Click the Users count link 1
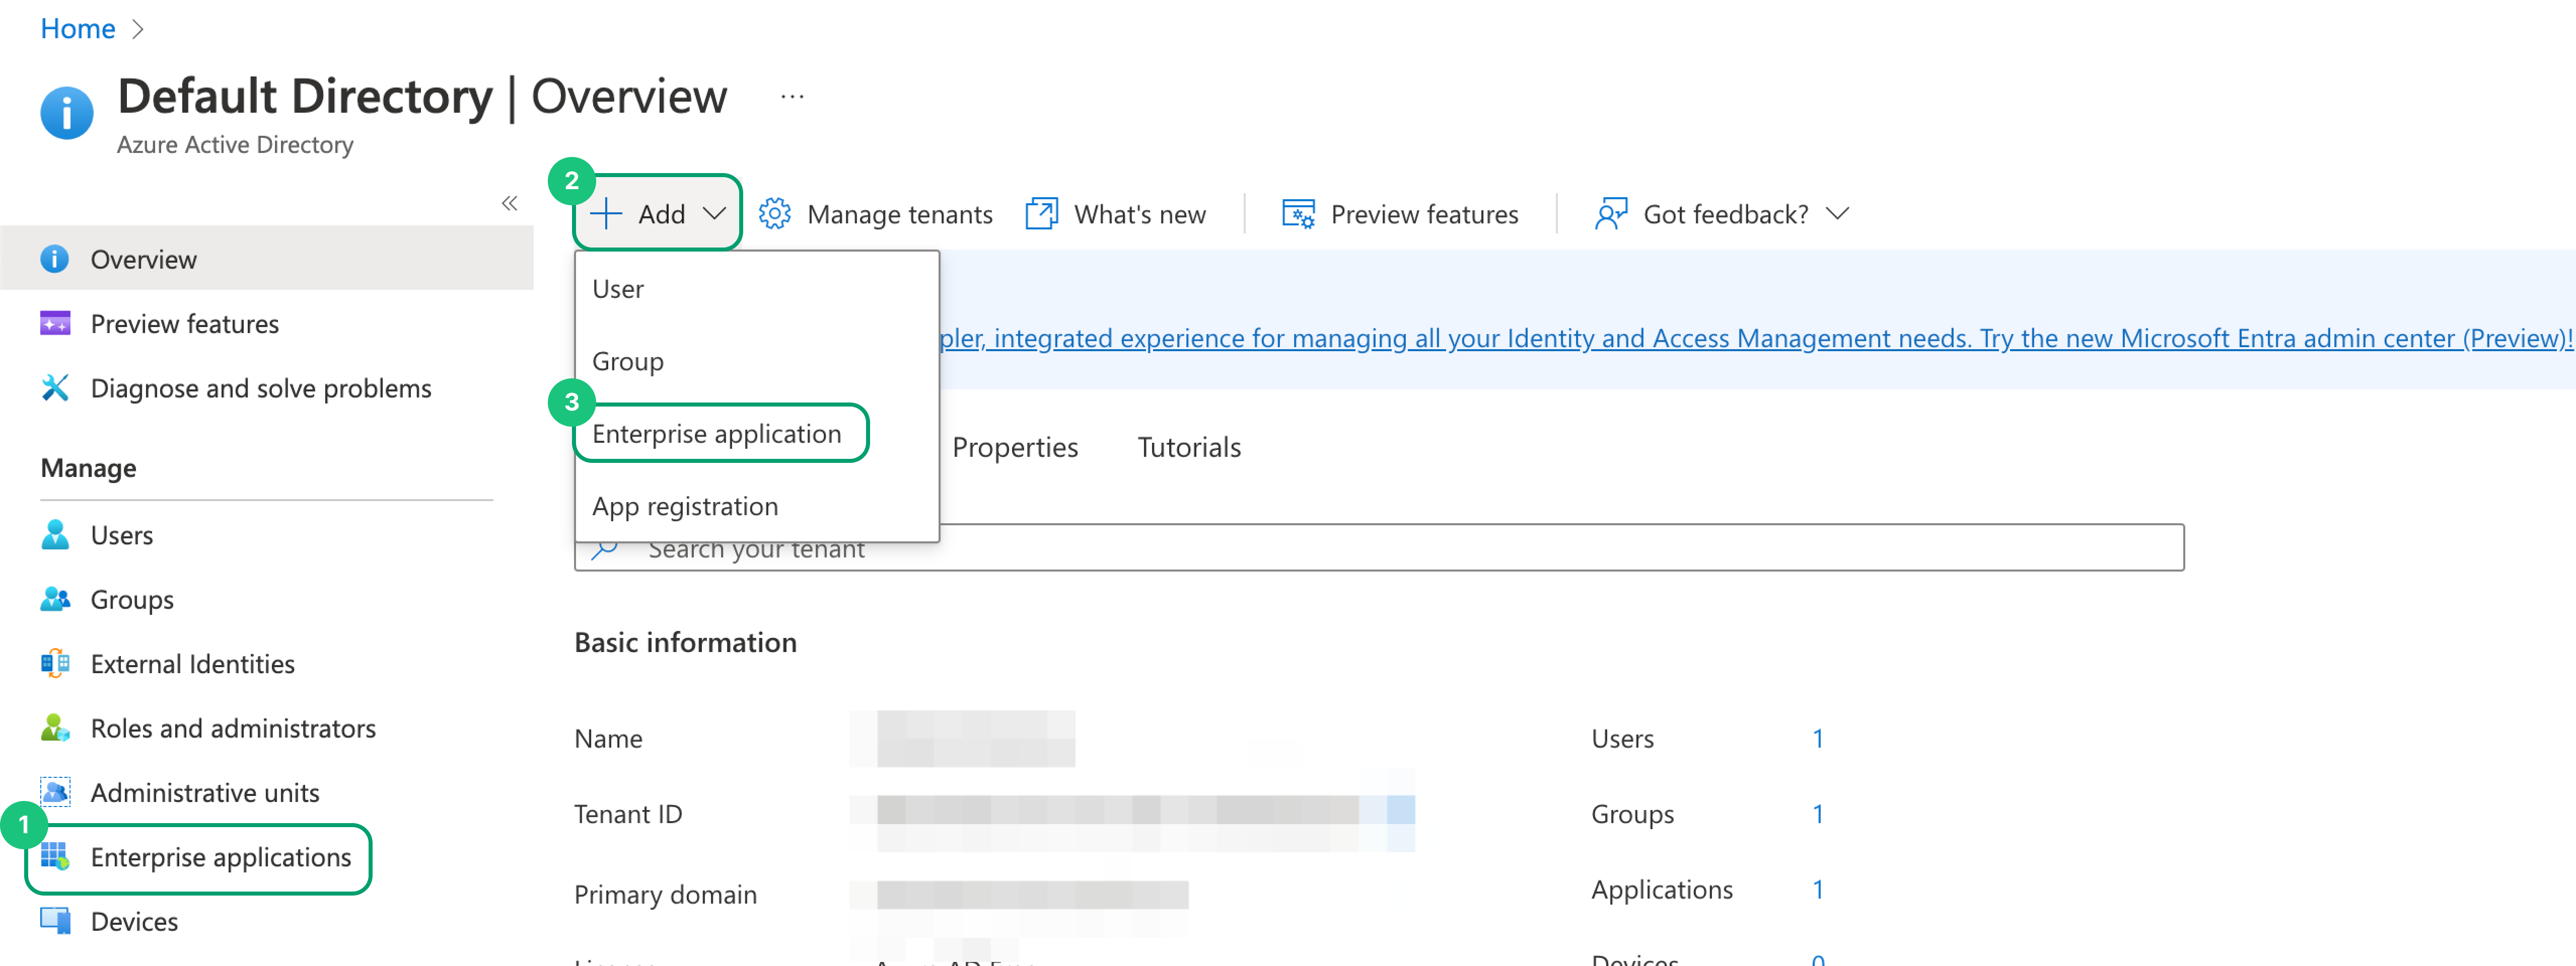 [x=1817, y=738]
